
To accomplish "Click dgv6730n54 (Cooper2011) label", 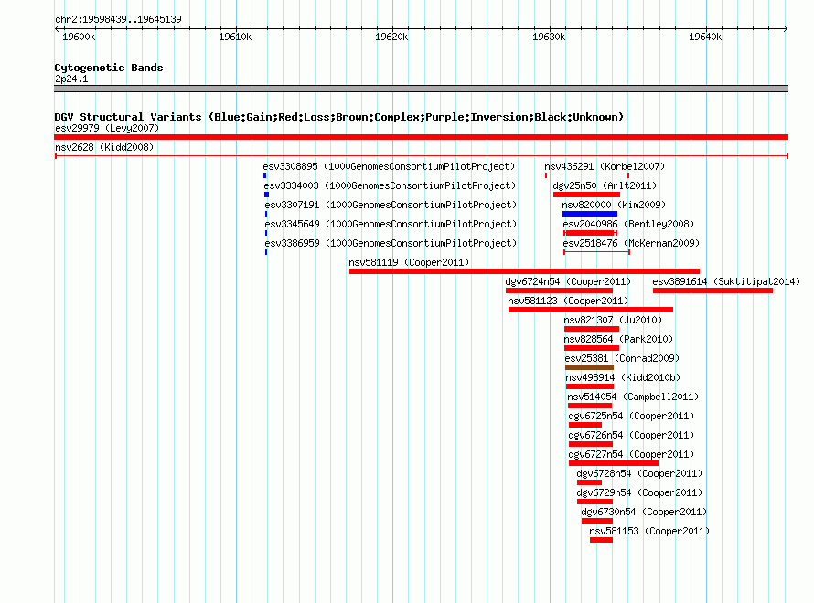I will coord(644,512).
